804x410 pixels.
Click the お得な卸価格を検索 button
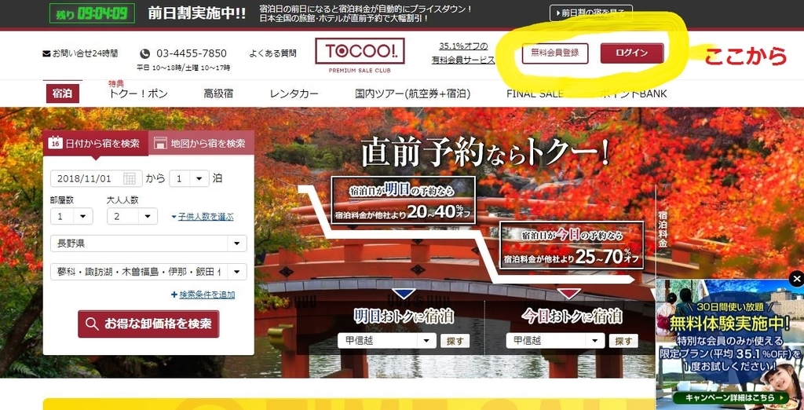click(148, 324)
